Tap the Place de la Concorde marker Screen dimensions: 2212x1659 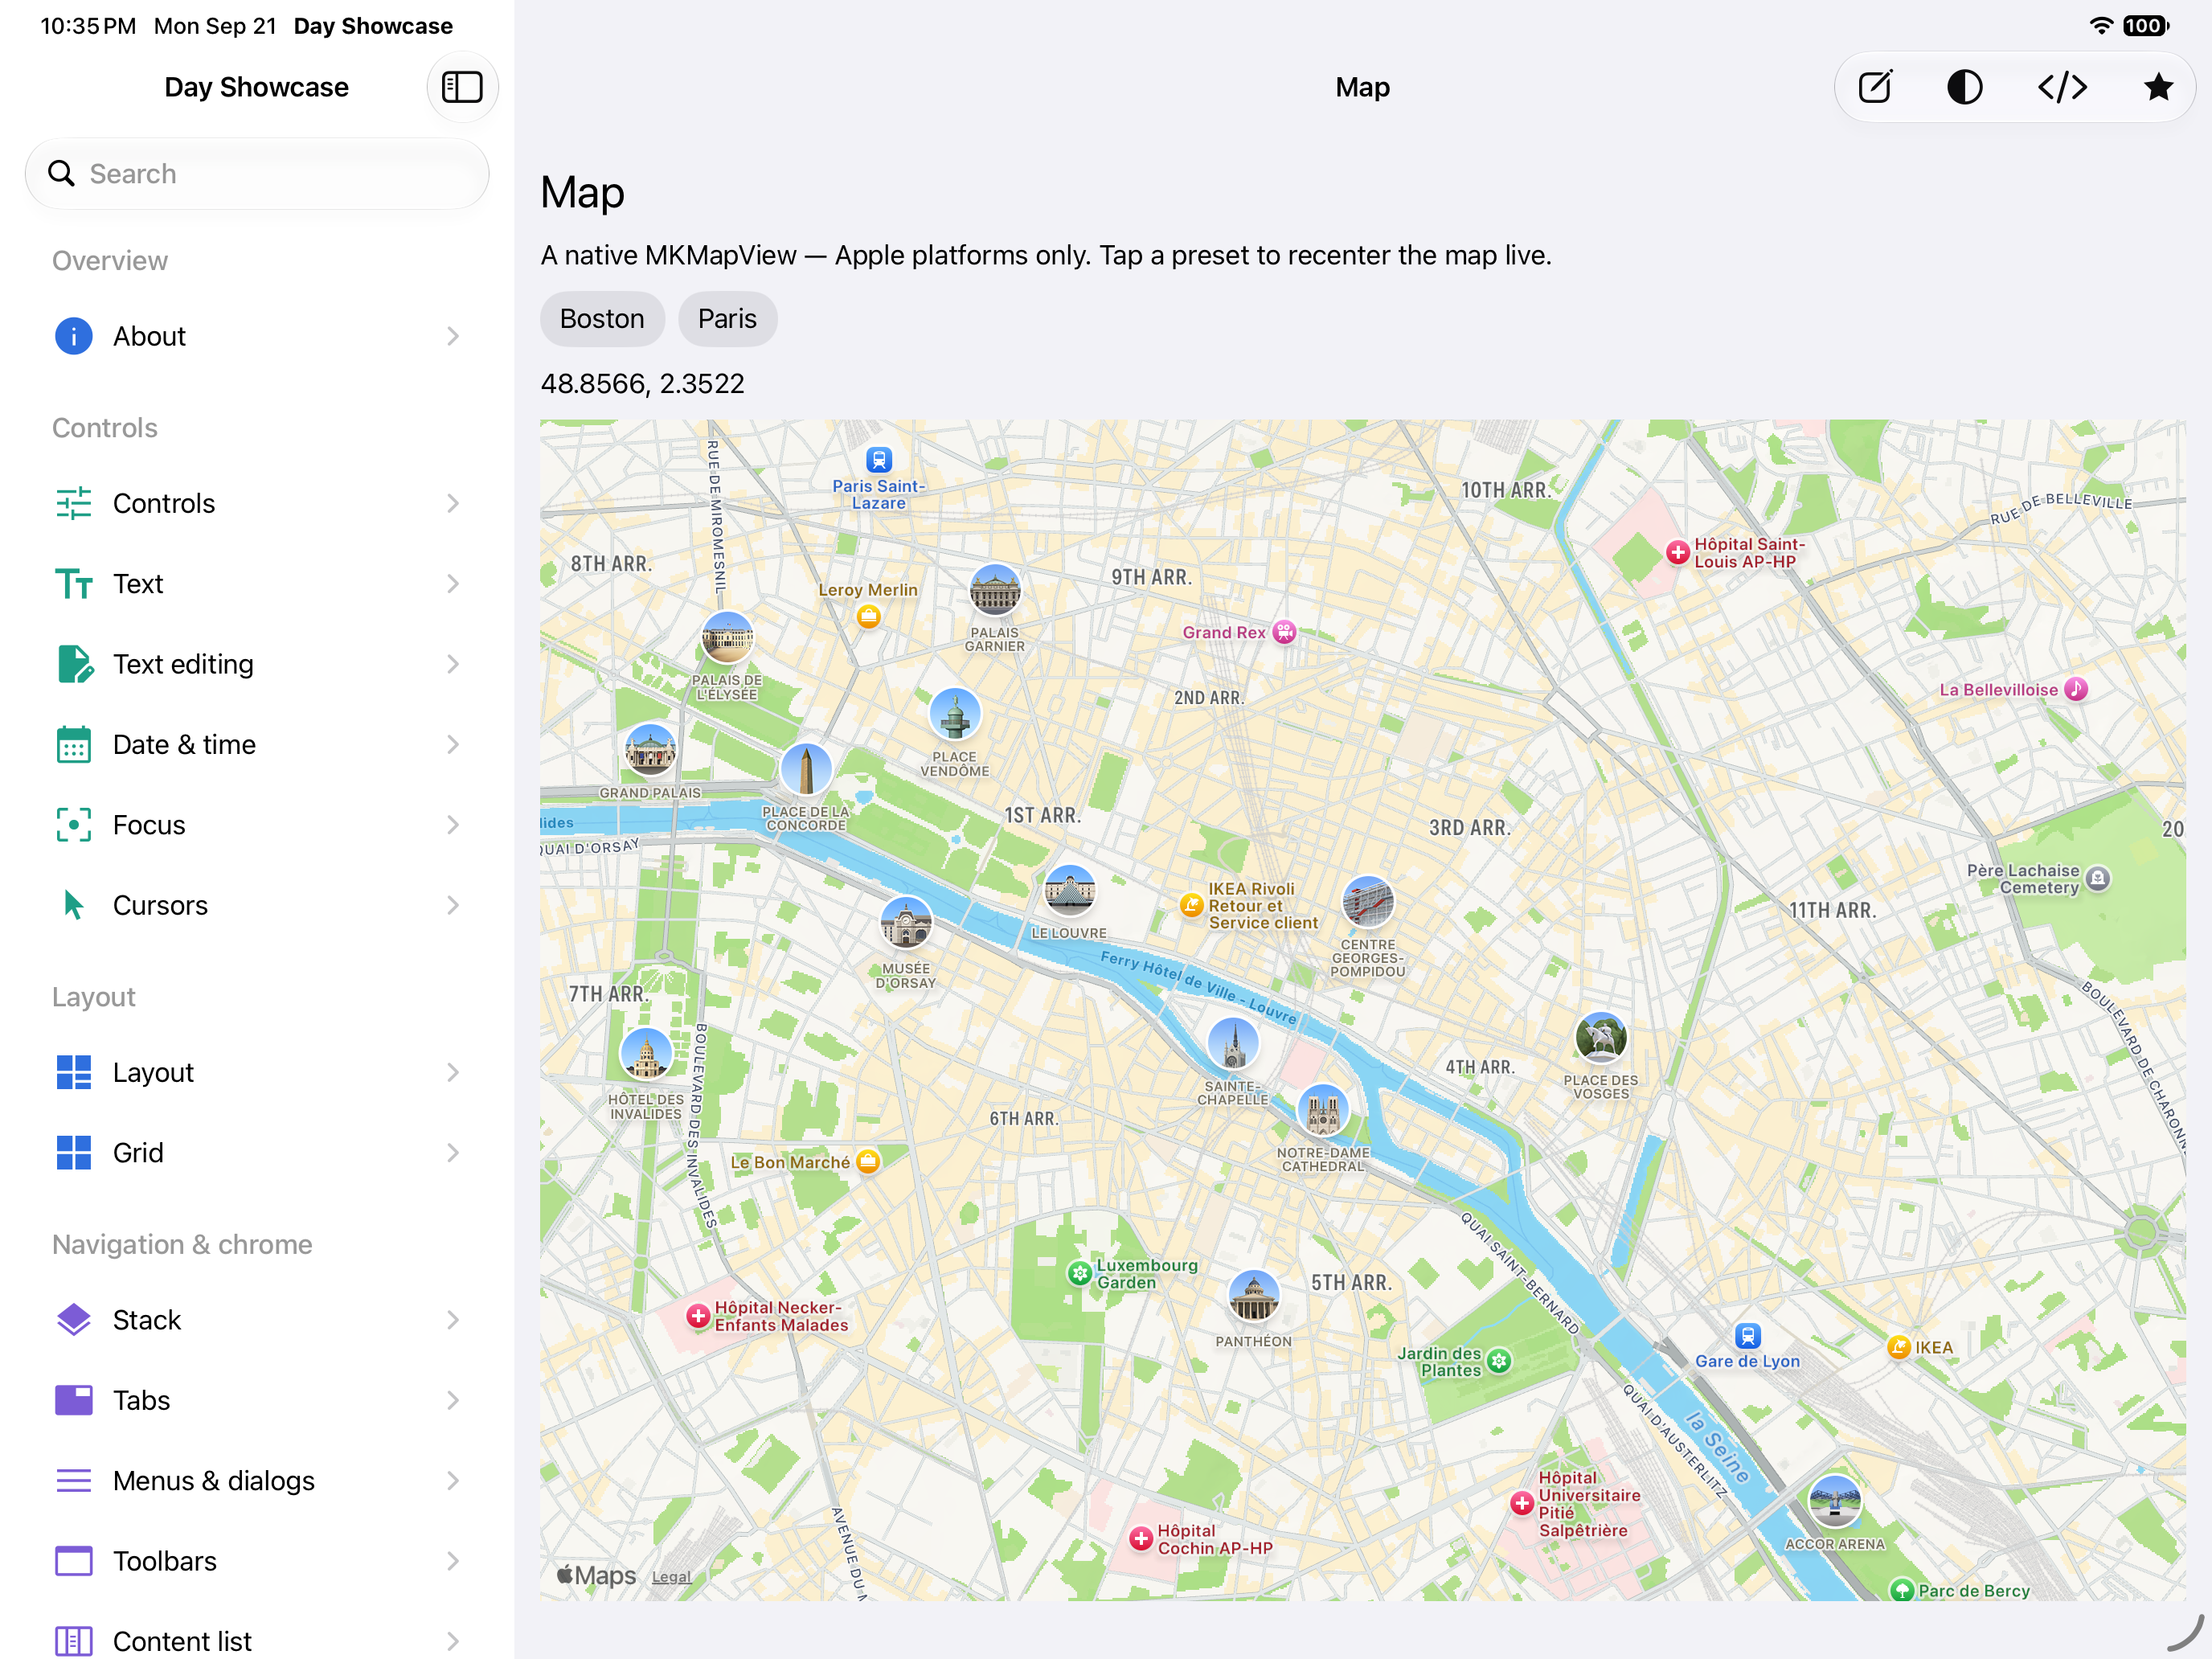[806, 770]
